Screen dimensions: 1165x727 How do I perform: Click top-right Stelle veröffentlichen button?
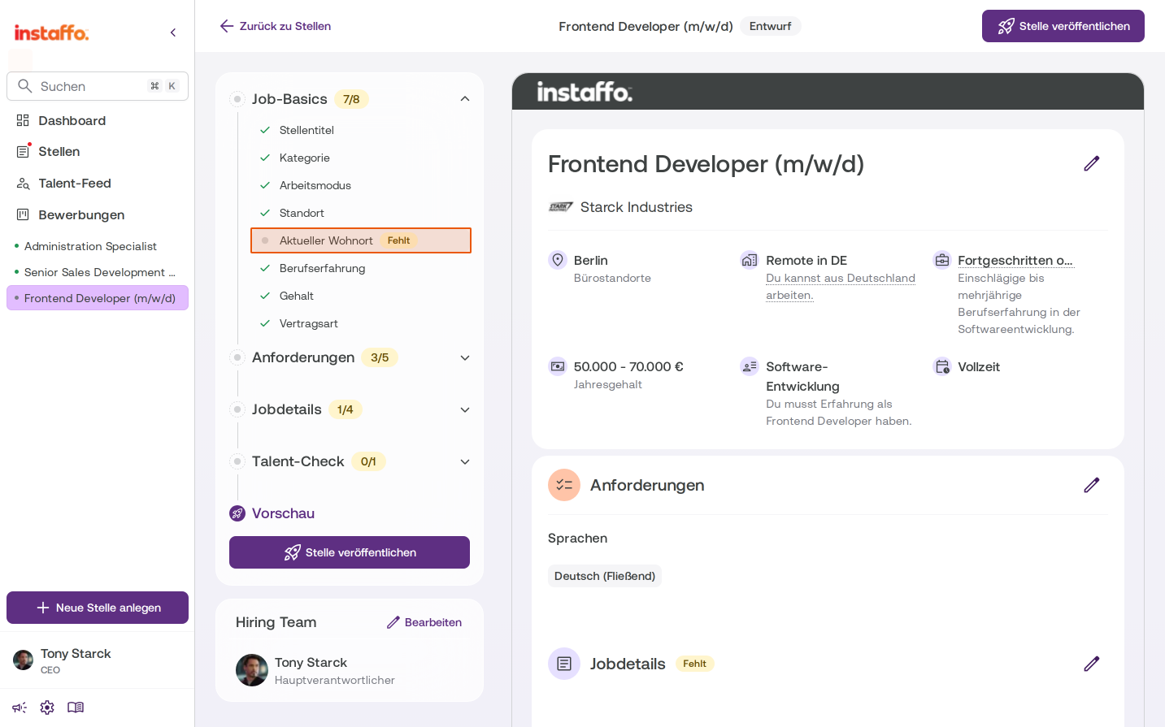coord(1063,26)
